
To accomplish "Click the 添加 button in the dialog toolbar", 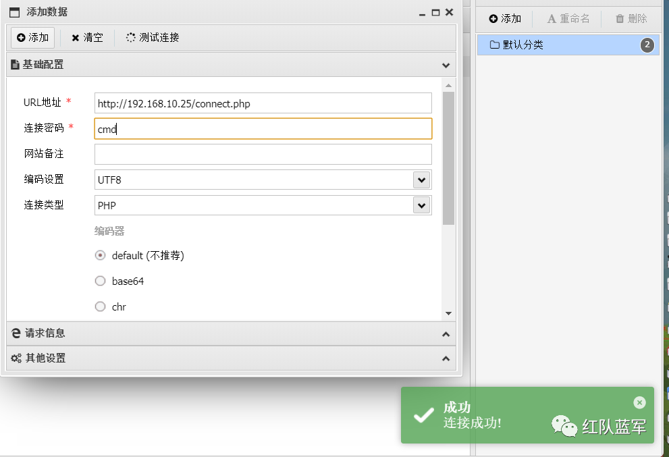I will pos(33,38).
